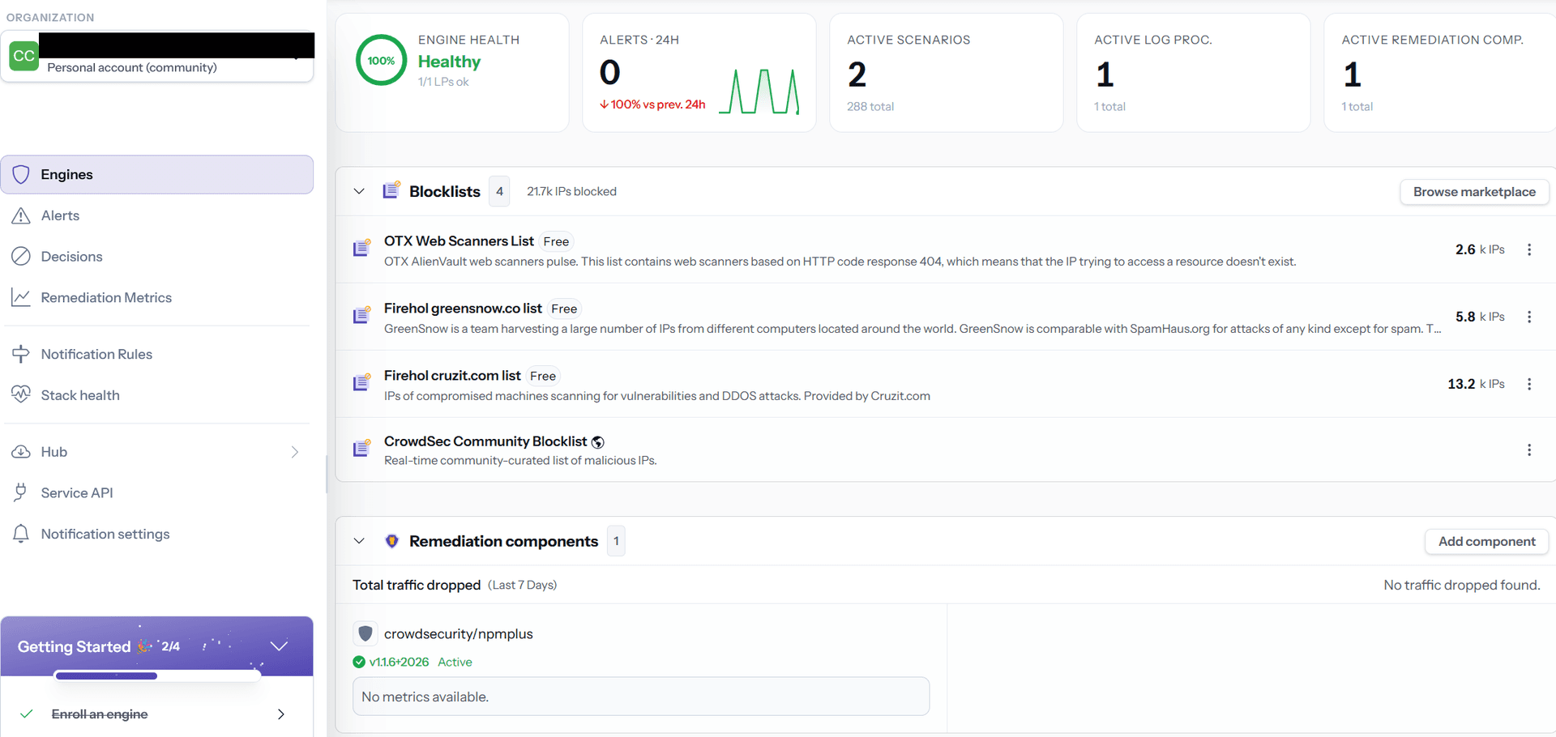Collapse the Blocklists section chevron
1556x737 pixels.
click(x=359, y=191)
